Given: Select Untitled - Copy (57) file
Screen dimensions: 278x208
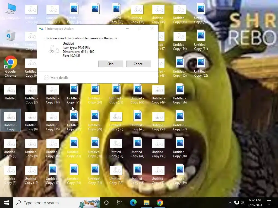Looking at the screenshot, I should [180, 121].
